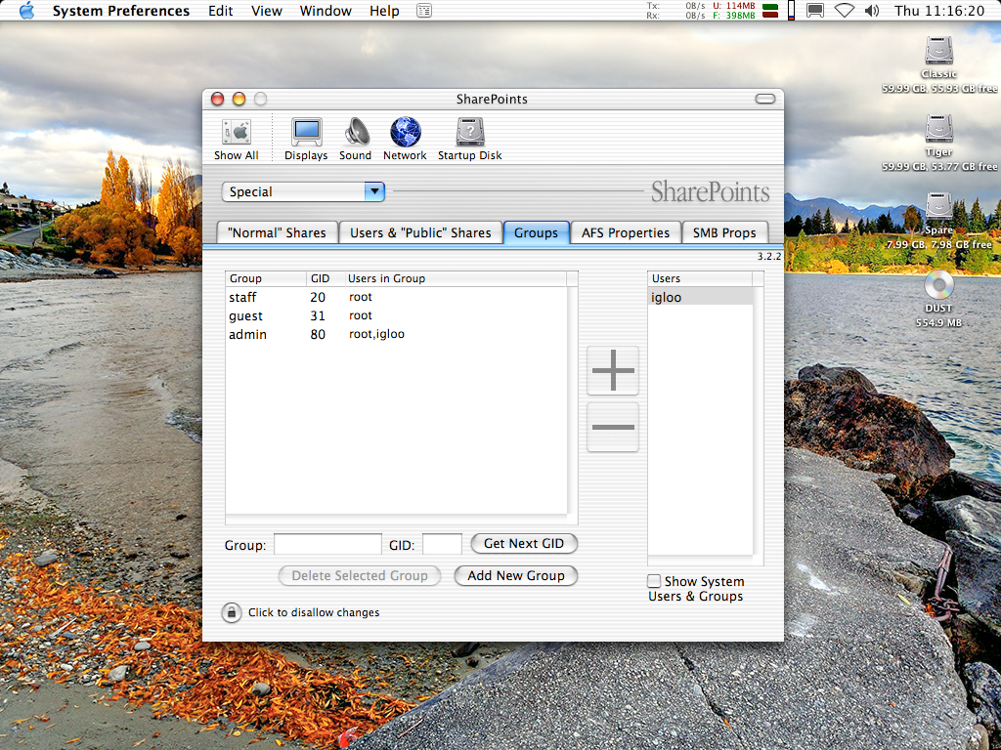Open the Show All preferences icon

pyautogui.click(x=237, y=140)
